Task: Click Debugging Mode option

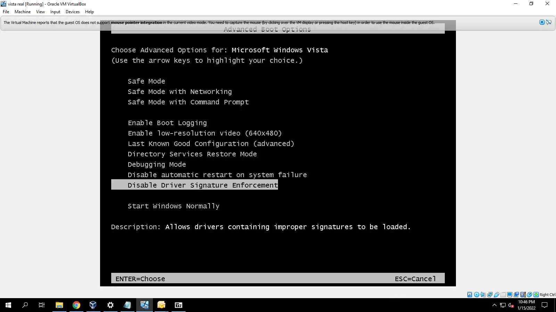Action: coord(157,164)
